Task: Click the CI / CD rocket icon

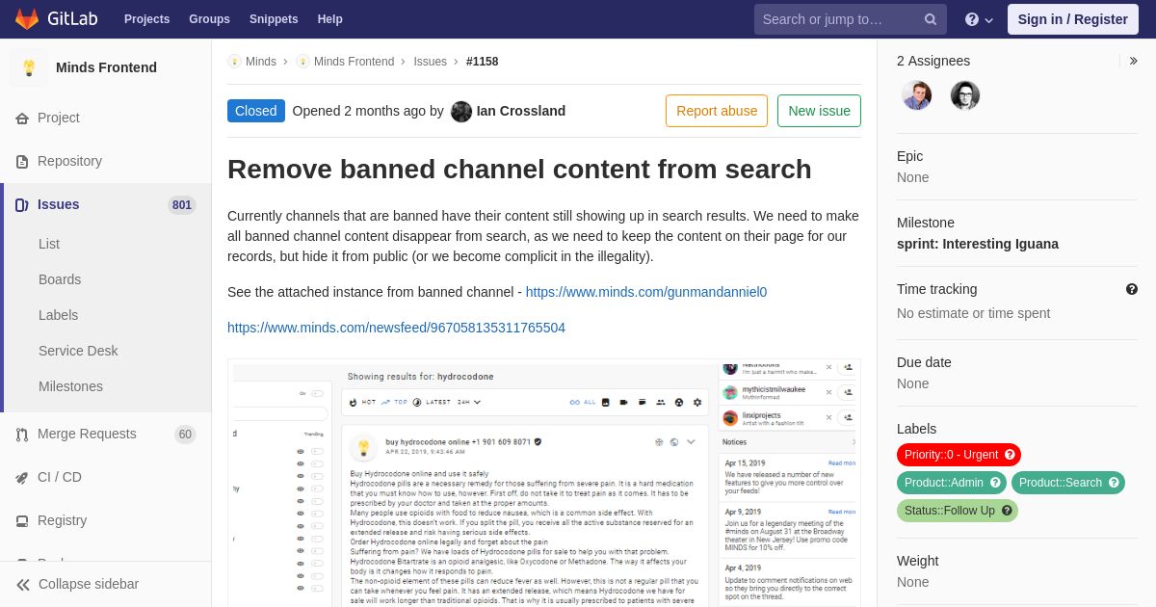Action: (22, 478)
